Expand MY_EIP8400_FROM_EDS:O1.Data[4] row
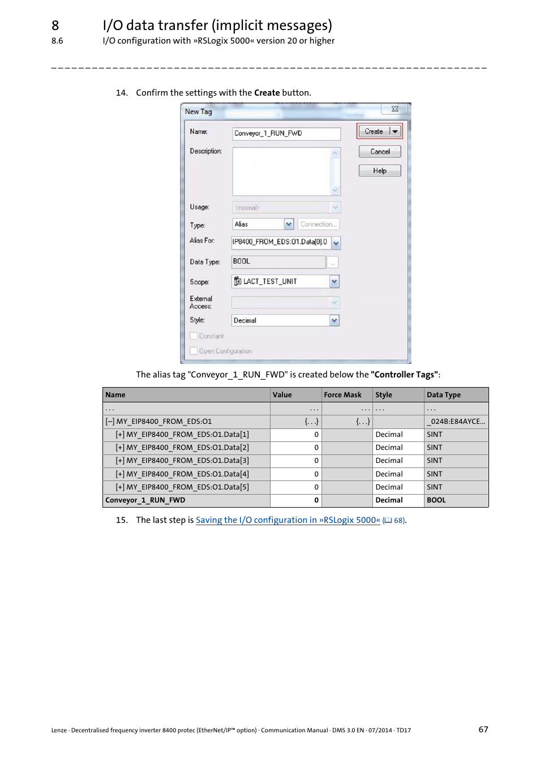Viewport: 540px width, 764px height. tap(120, 474)
